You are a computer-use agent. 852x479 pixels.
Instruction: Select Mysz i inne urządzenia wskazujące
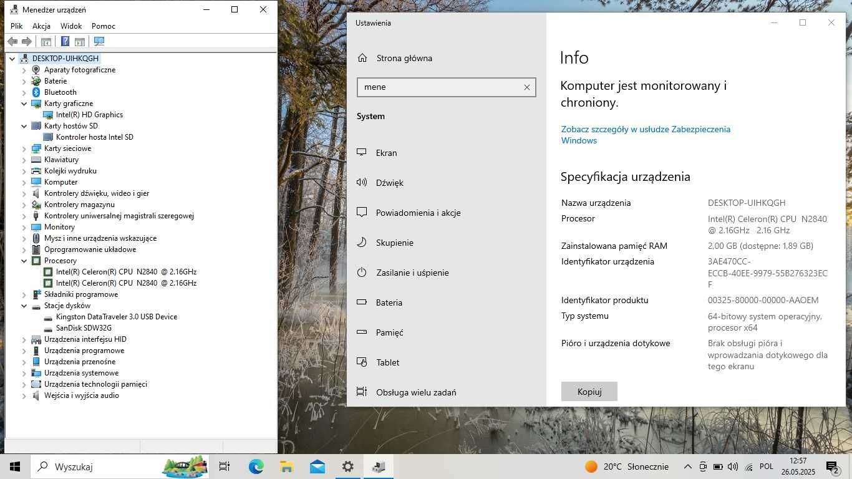coord(100,238)
